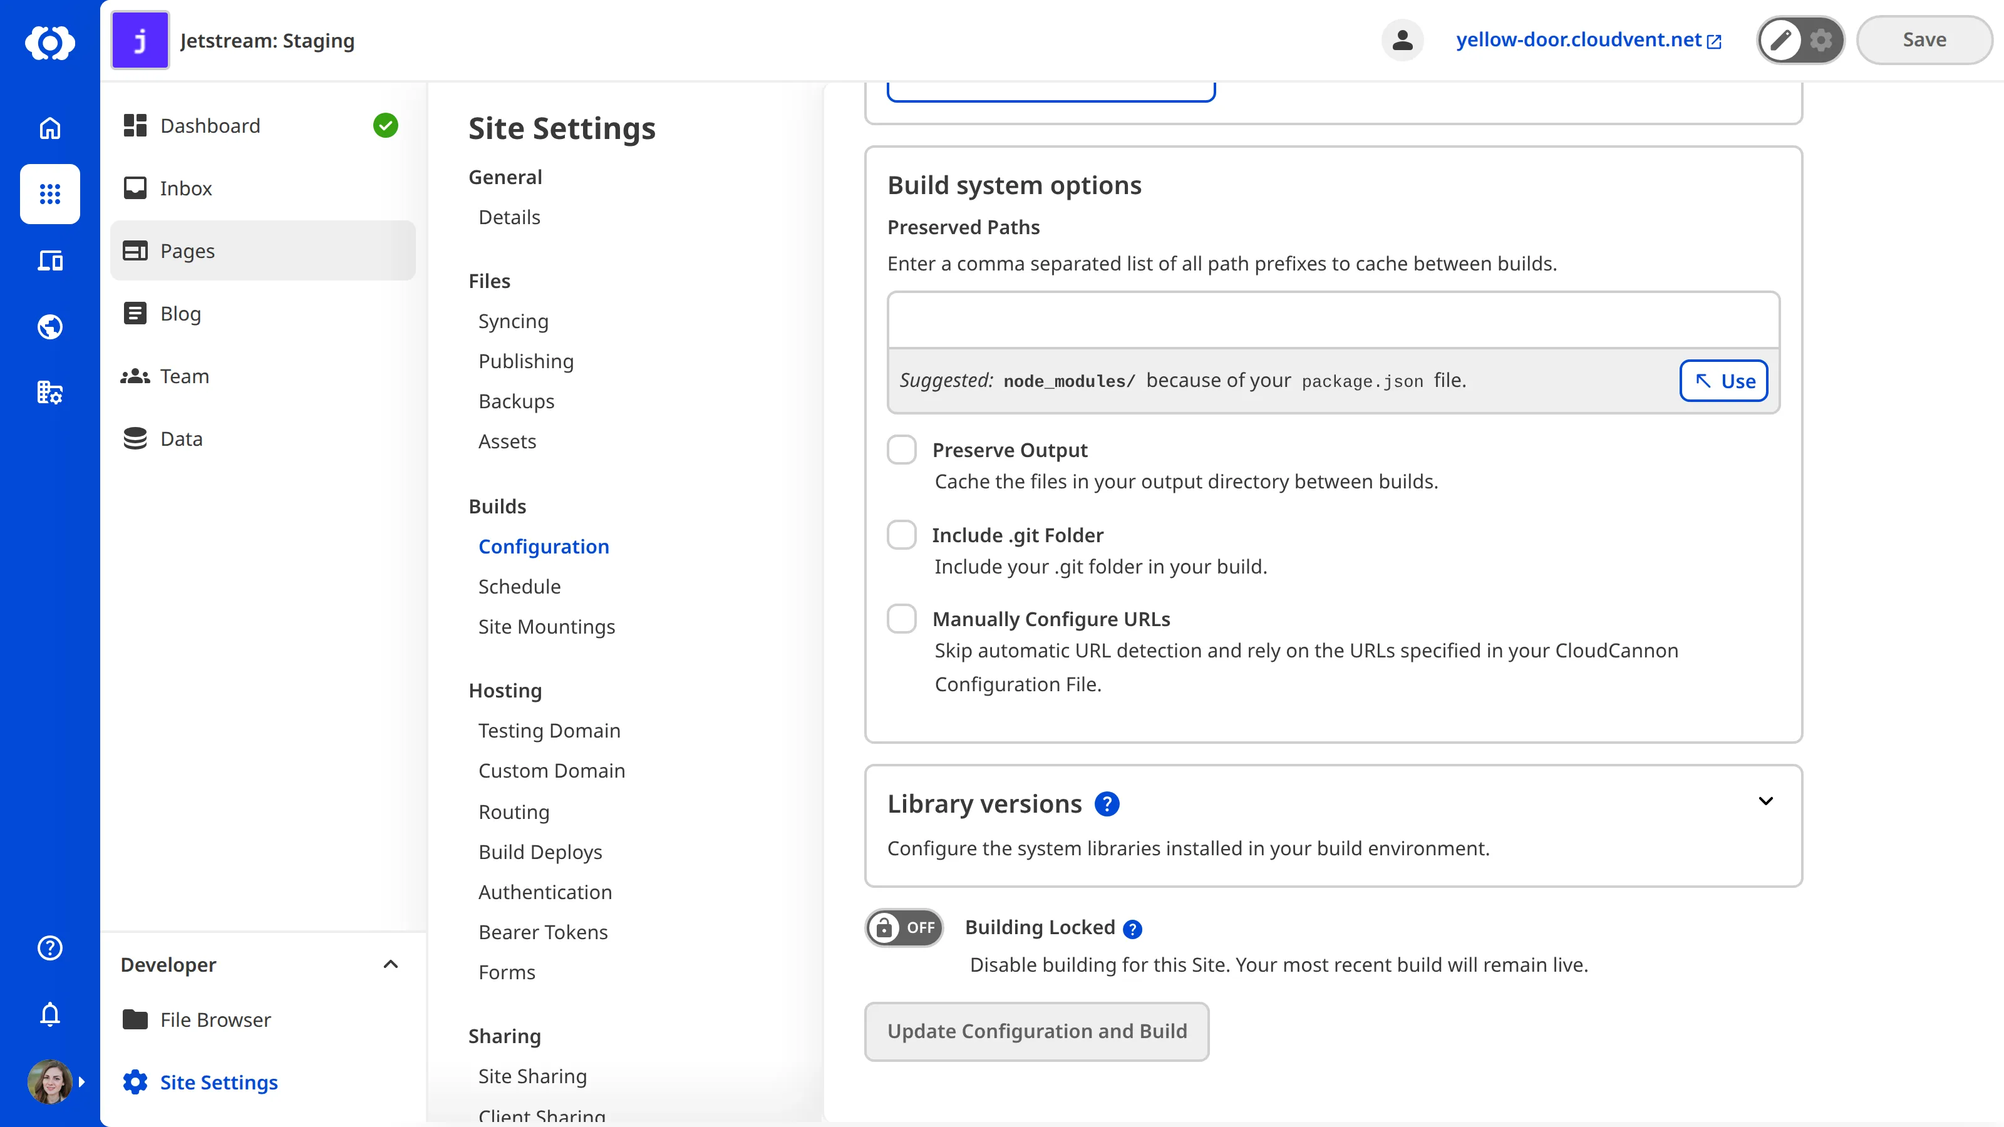This screenshot has height=1127, width=2004.
Task: Open the organization settings building icon
Action: coord(50,393)
